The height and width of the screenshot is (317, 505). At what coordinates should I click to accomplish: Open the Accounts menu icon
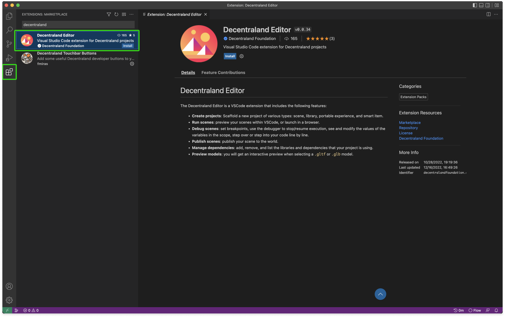tap(9, 286)
